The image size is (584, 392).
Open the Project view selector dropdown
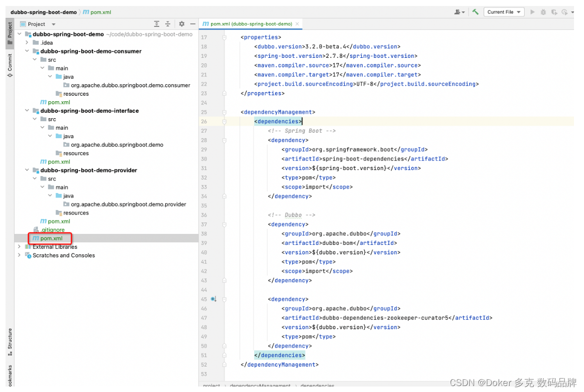click(37, 24)
